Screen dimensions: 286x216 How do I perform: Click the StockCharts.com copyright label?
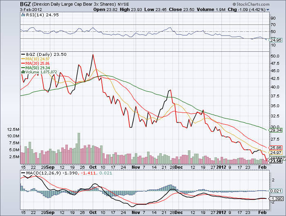tap(251, 4)
